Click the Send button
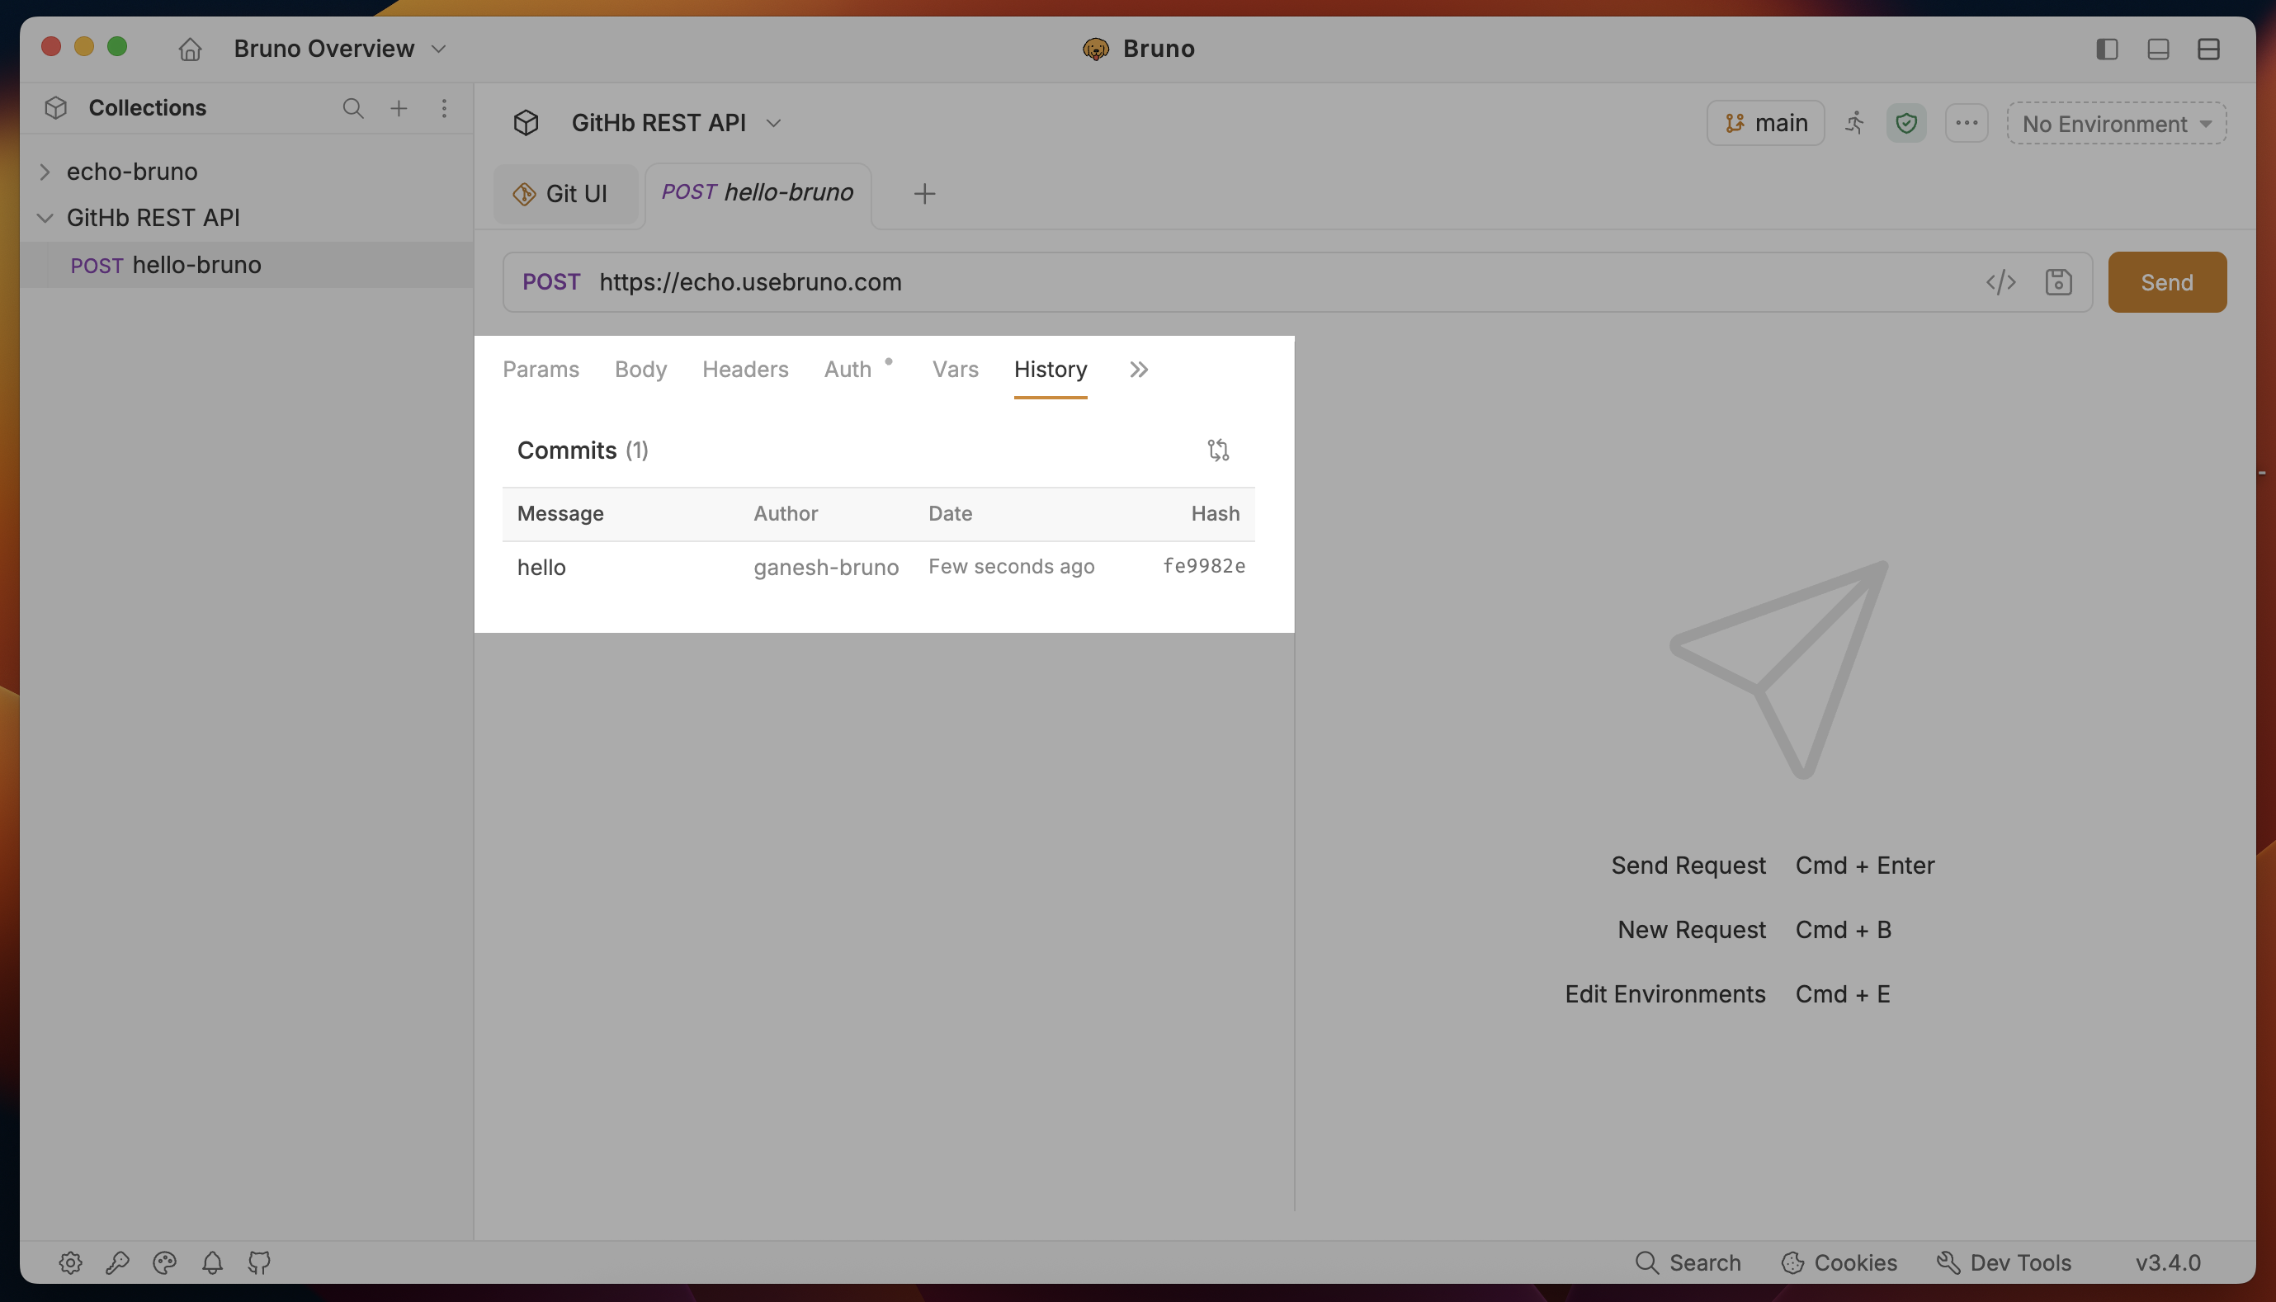 click(x=2166, y=281)
